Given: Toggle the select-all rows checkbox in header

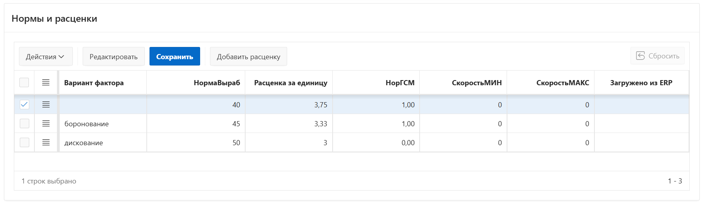Looking at the screenshot, I should [x=24, y=82].
